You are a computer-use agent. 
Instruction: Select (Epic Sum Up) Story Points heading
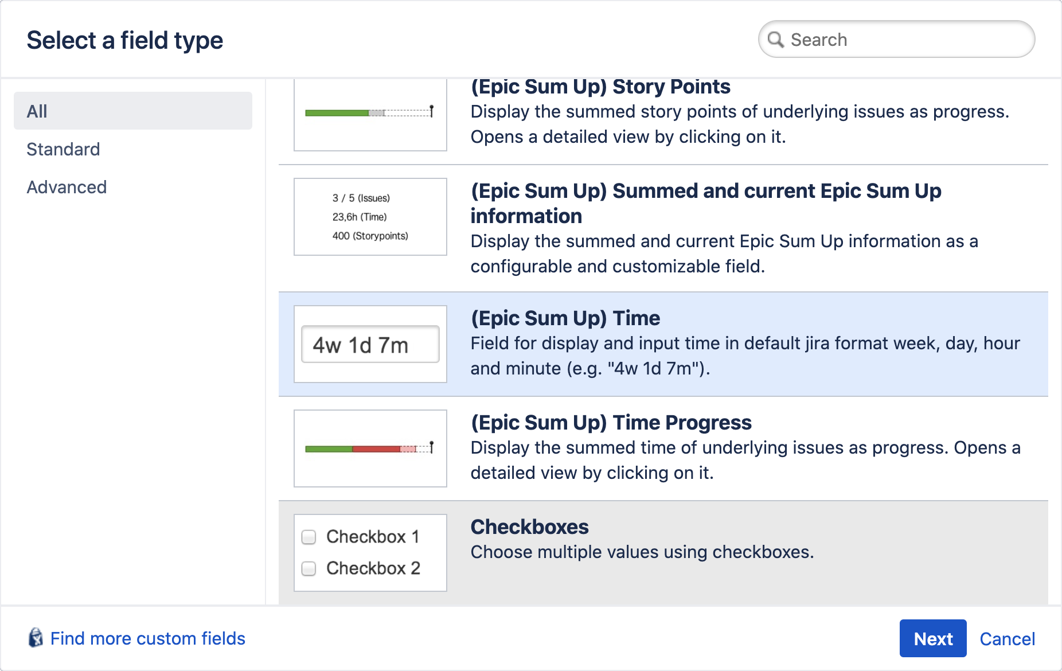pyautogui.click(x=600, y=87)
